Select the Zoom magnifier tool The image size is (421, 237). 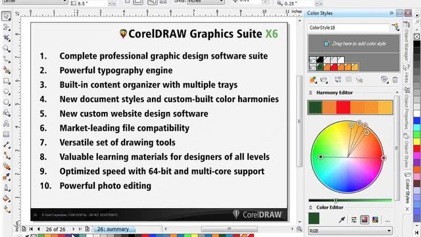6,49
